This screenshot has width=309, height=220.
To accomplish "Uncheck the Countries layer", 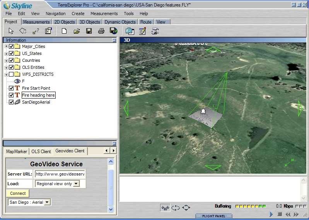I will 11,60.
